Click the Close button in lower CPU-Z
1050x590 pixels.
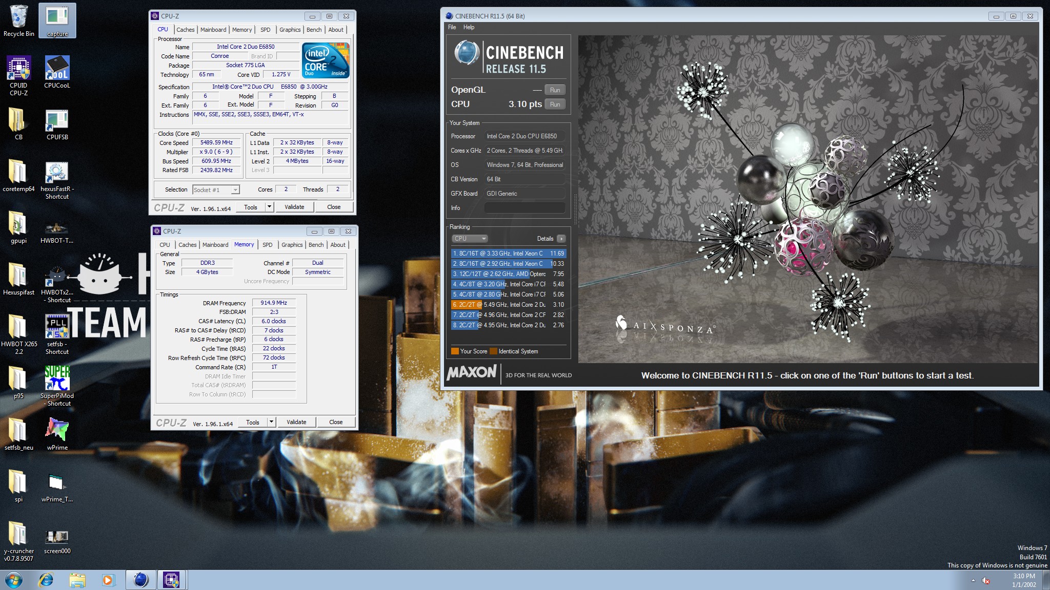click(x=336, y=422)
